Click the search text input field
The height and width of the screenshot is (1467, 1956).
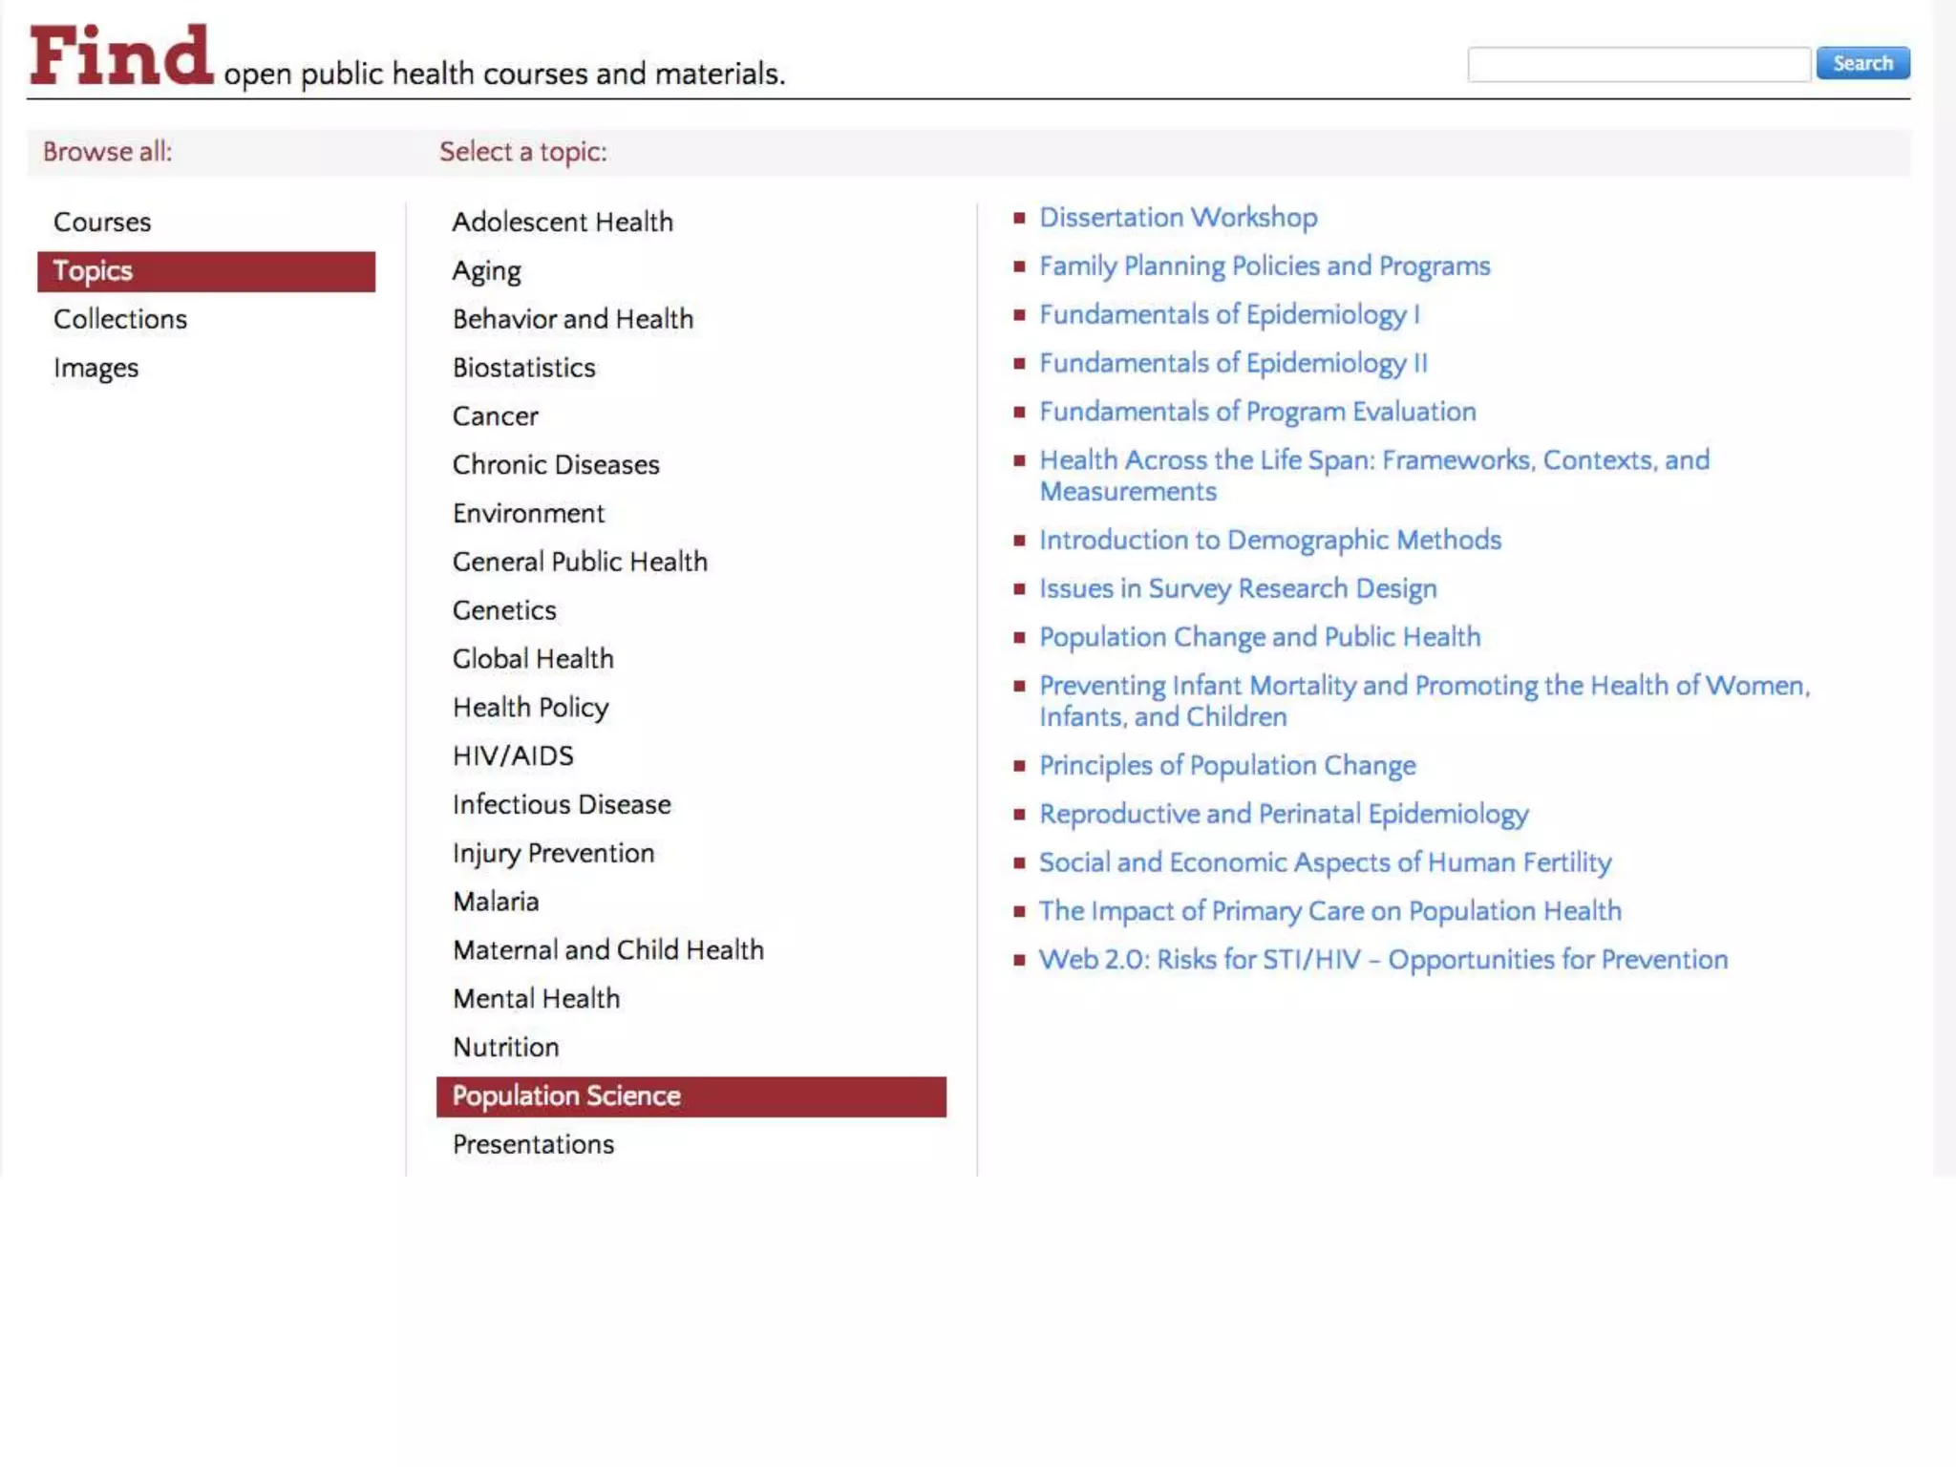coord(1638,64)
